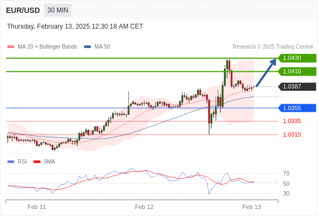The width and height of the screenshot is (318, 216).
Task: Click the 1.0387 current price tag
Action: [297, 87]
